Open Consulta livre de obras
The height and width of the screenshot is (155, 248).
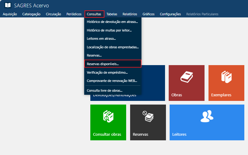point(105,90)
